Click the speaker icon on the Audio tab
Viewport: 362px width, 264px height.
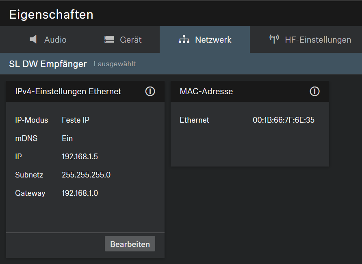(33, 39)
